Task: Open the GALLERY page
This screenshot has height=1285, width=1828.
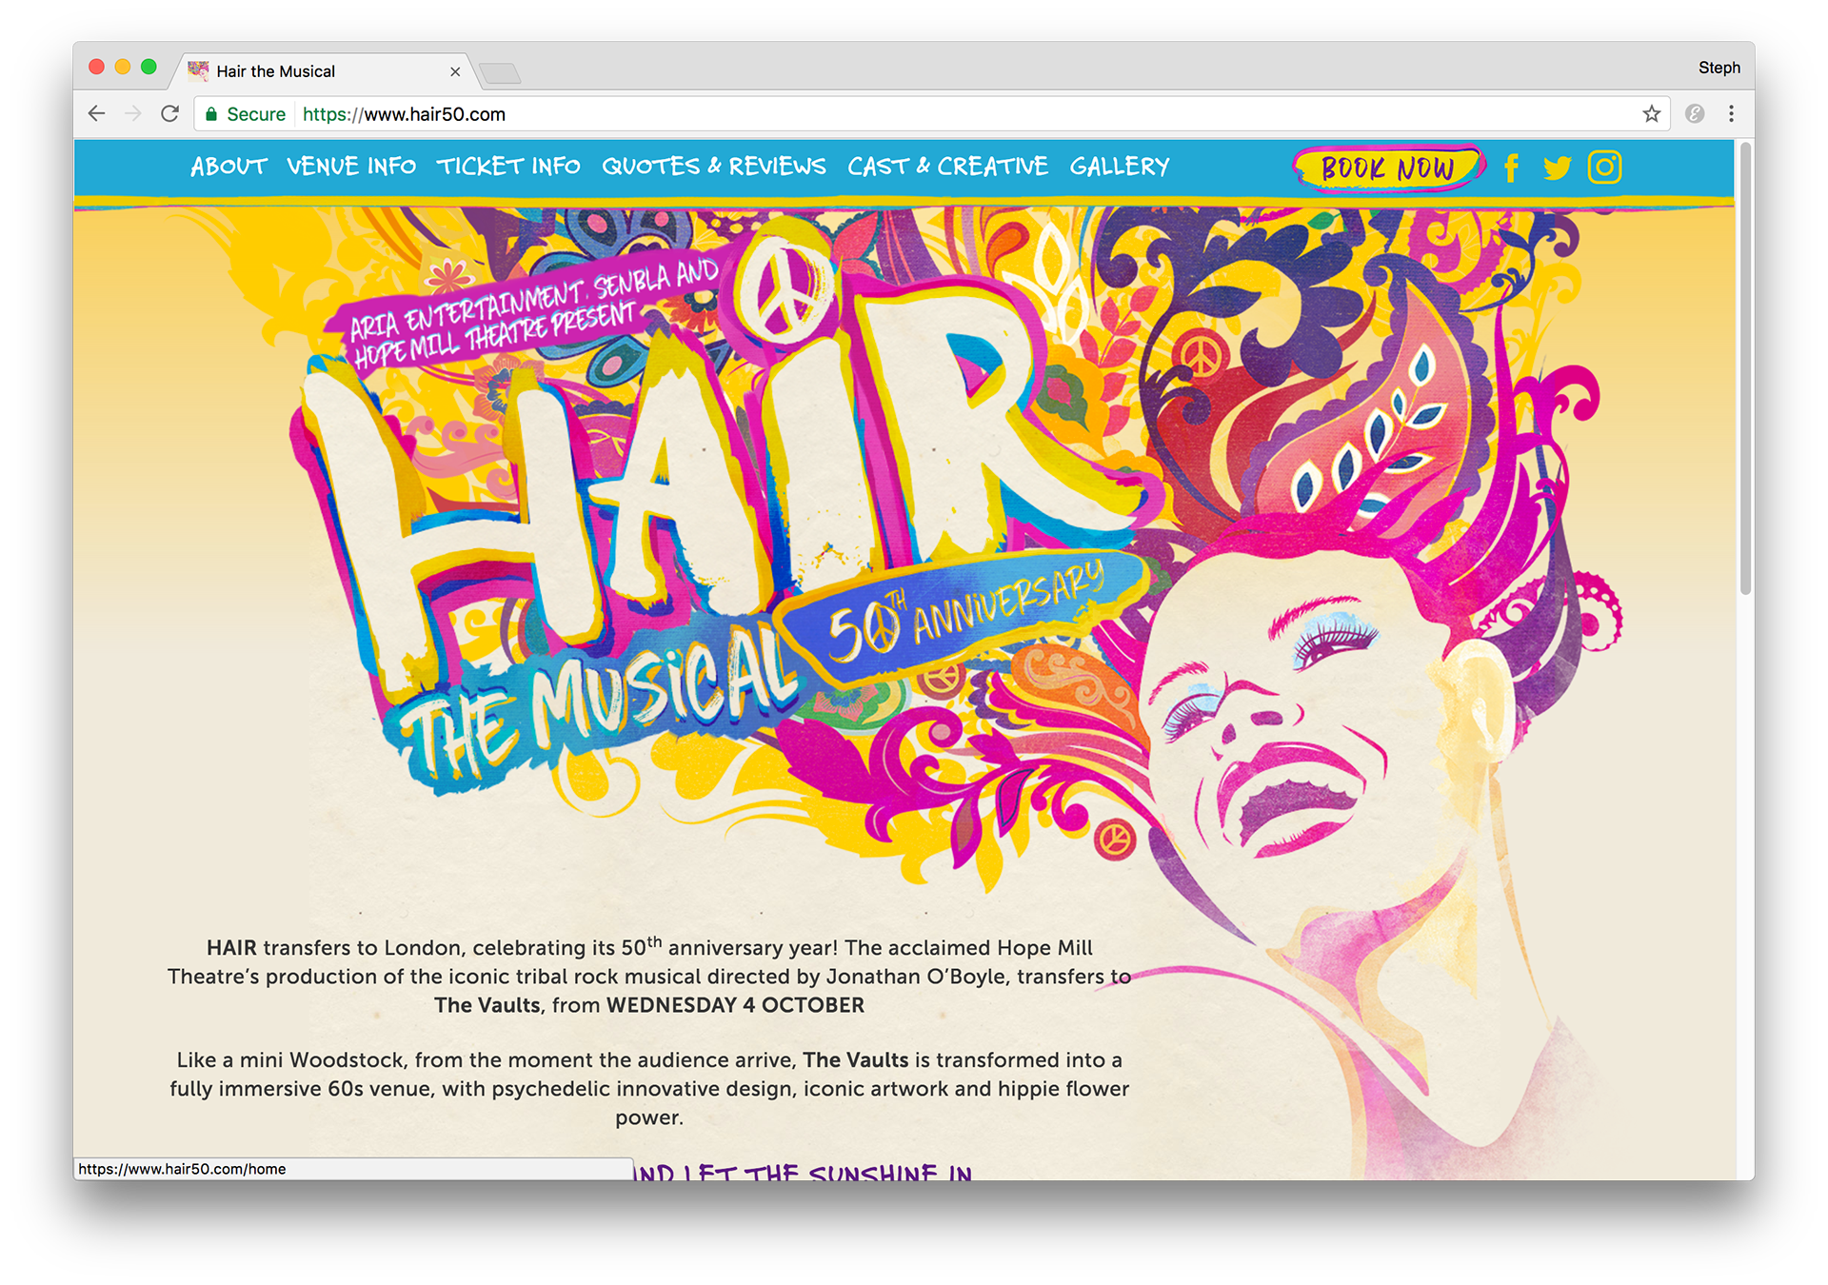Action: click(1120, 167)
